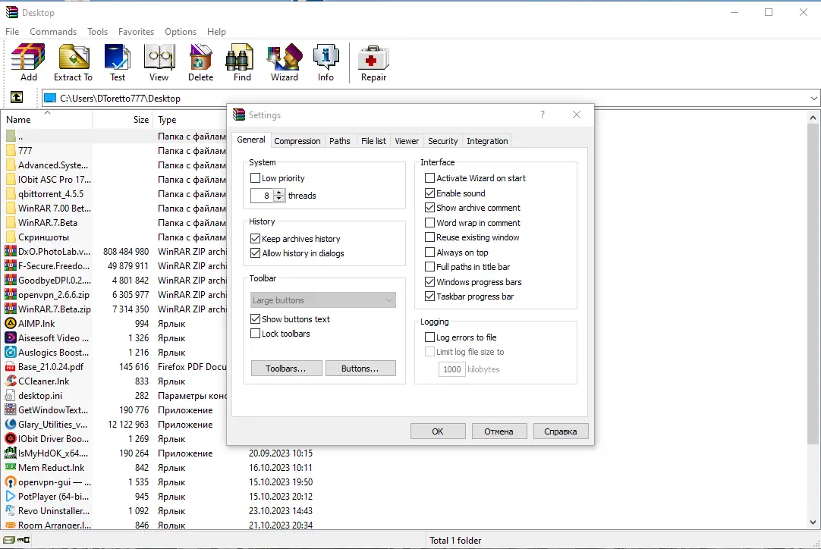
Task: Open the Large buttons dropdown
Action: (x=323, y=300)
